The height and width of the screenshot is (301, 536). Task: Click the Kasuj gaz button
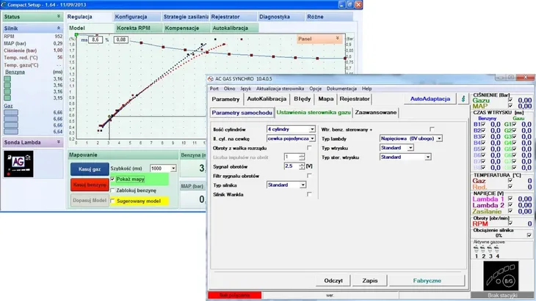pyautogui.click(x=89, y=168)
